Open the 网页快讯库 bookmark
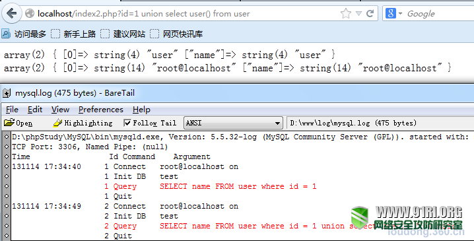Image resolution: width=474 pixels, height=241 pixels. click(176, 34)
